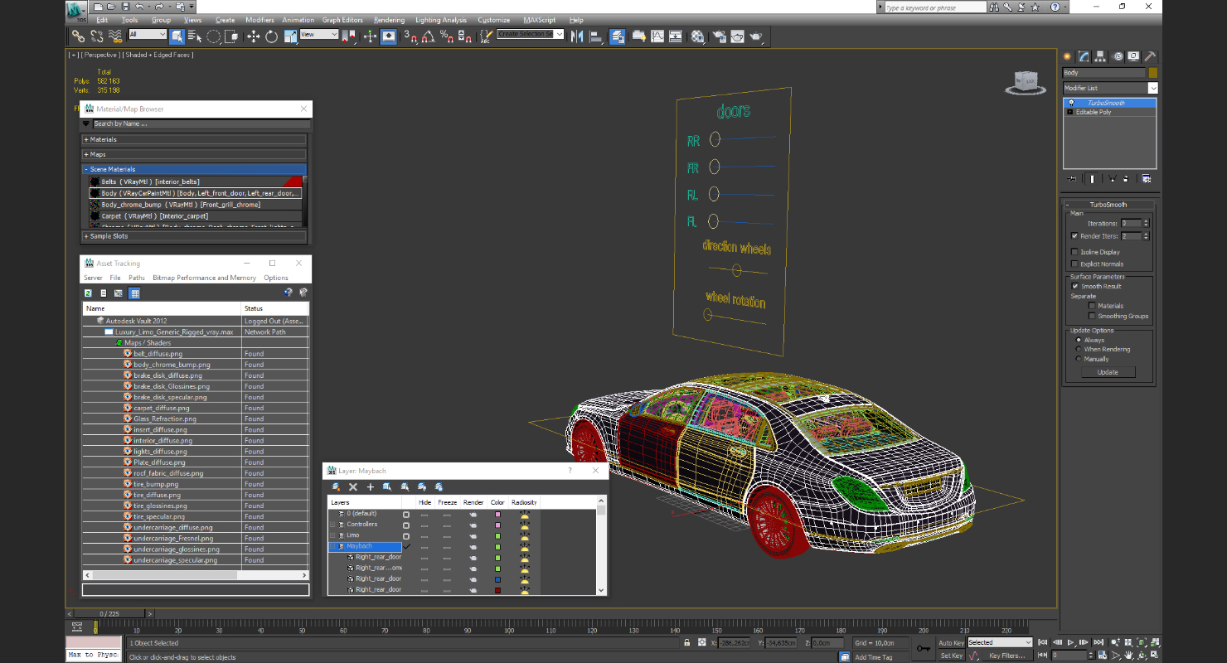The height and width of the screenshot is (663, 1227).
Task: Open the Rendering menu
Action: pos(389,20)
